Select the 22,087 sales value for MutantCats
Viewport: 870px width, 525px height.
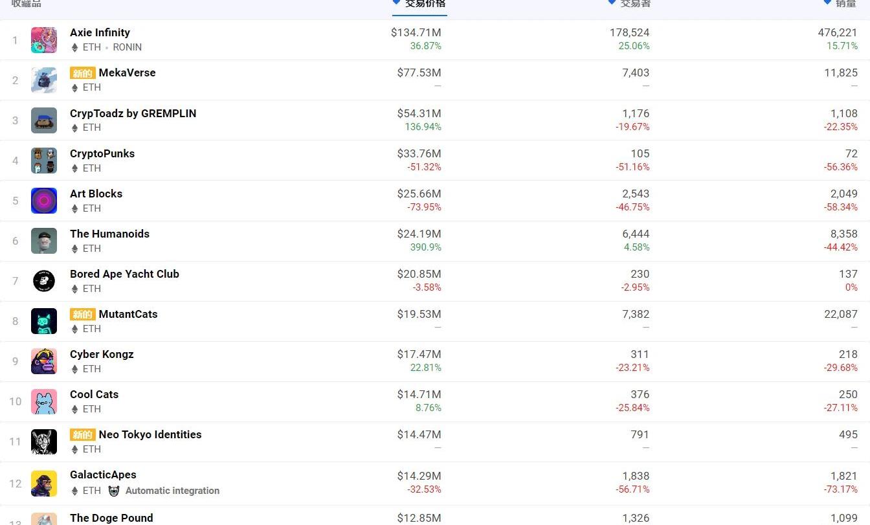[841, 314]
